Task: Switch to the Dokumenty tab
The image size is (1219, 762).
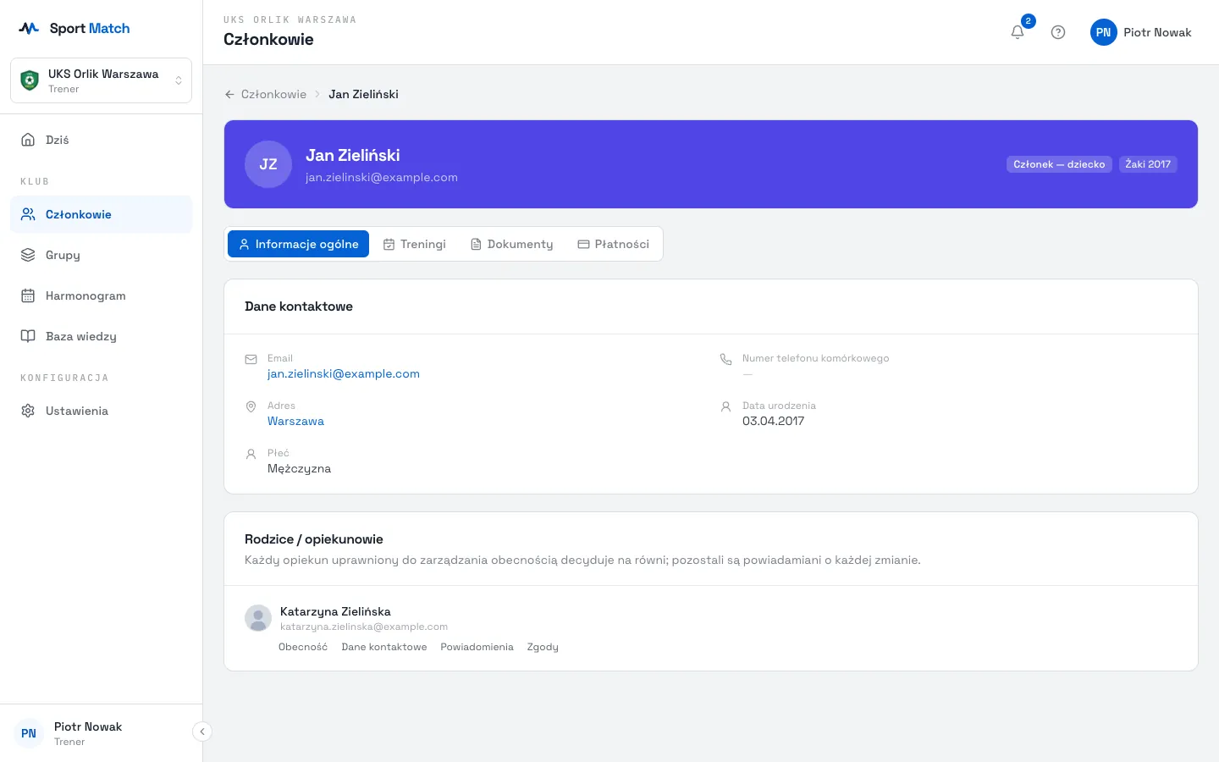Action: [512, 244]
